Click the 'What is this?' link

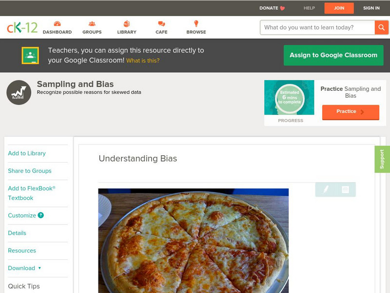click(x=143, y=61)
